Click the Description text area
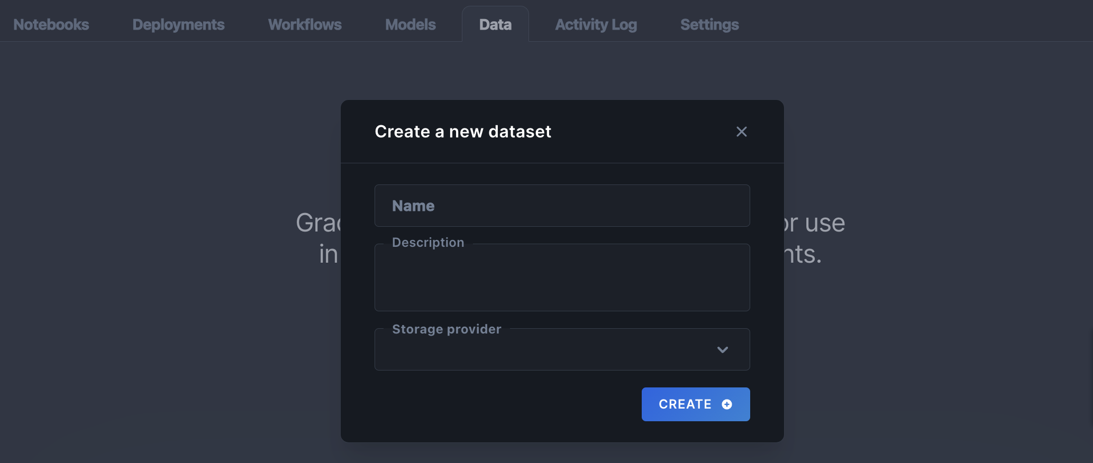1093x463 pixels. (562, 277)
